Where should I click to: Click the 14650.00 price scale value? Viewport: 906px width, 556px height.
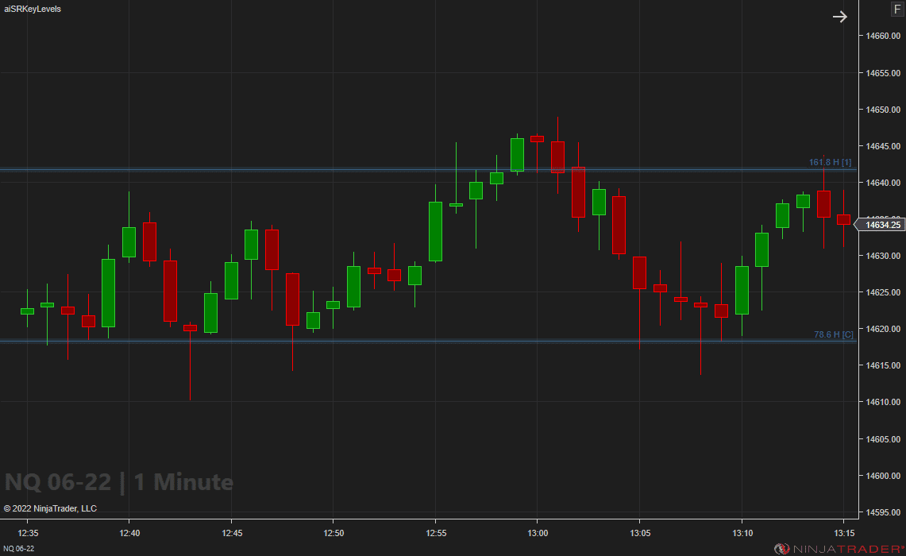(x=882, y=110)
